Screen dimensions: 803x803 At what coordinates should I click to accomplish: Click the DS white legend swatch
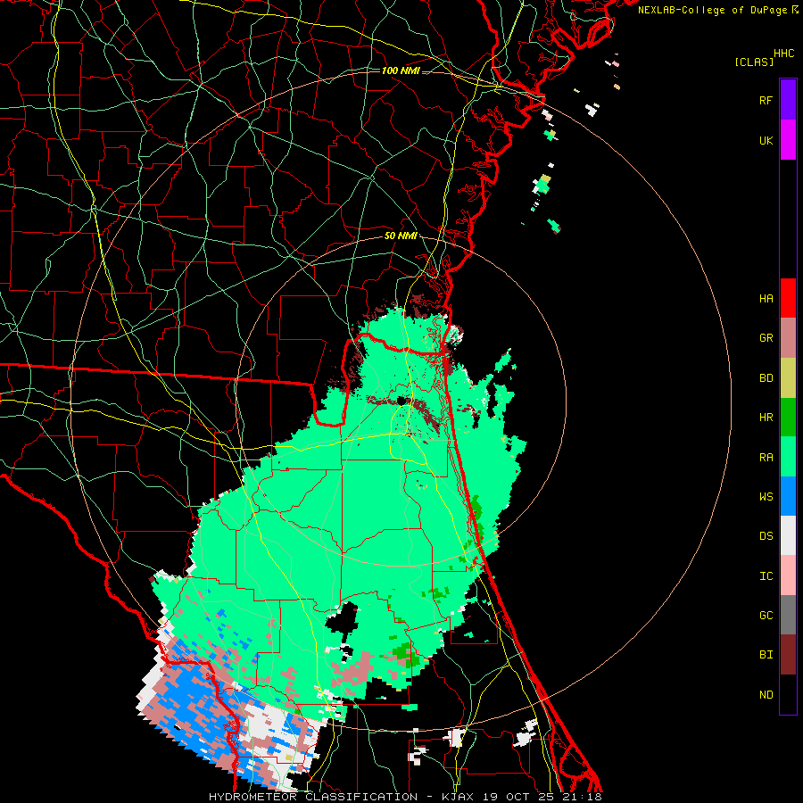(x=788, y=535)
